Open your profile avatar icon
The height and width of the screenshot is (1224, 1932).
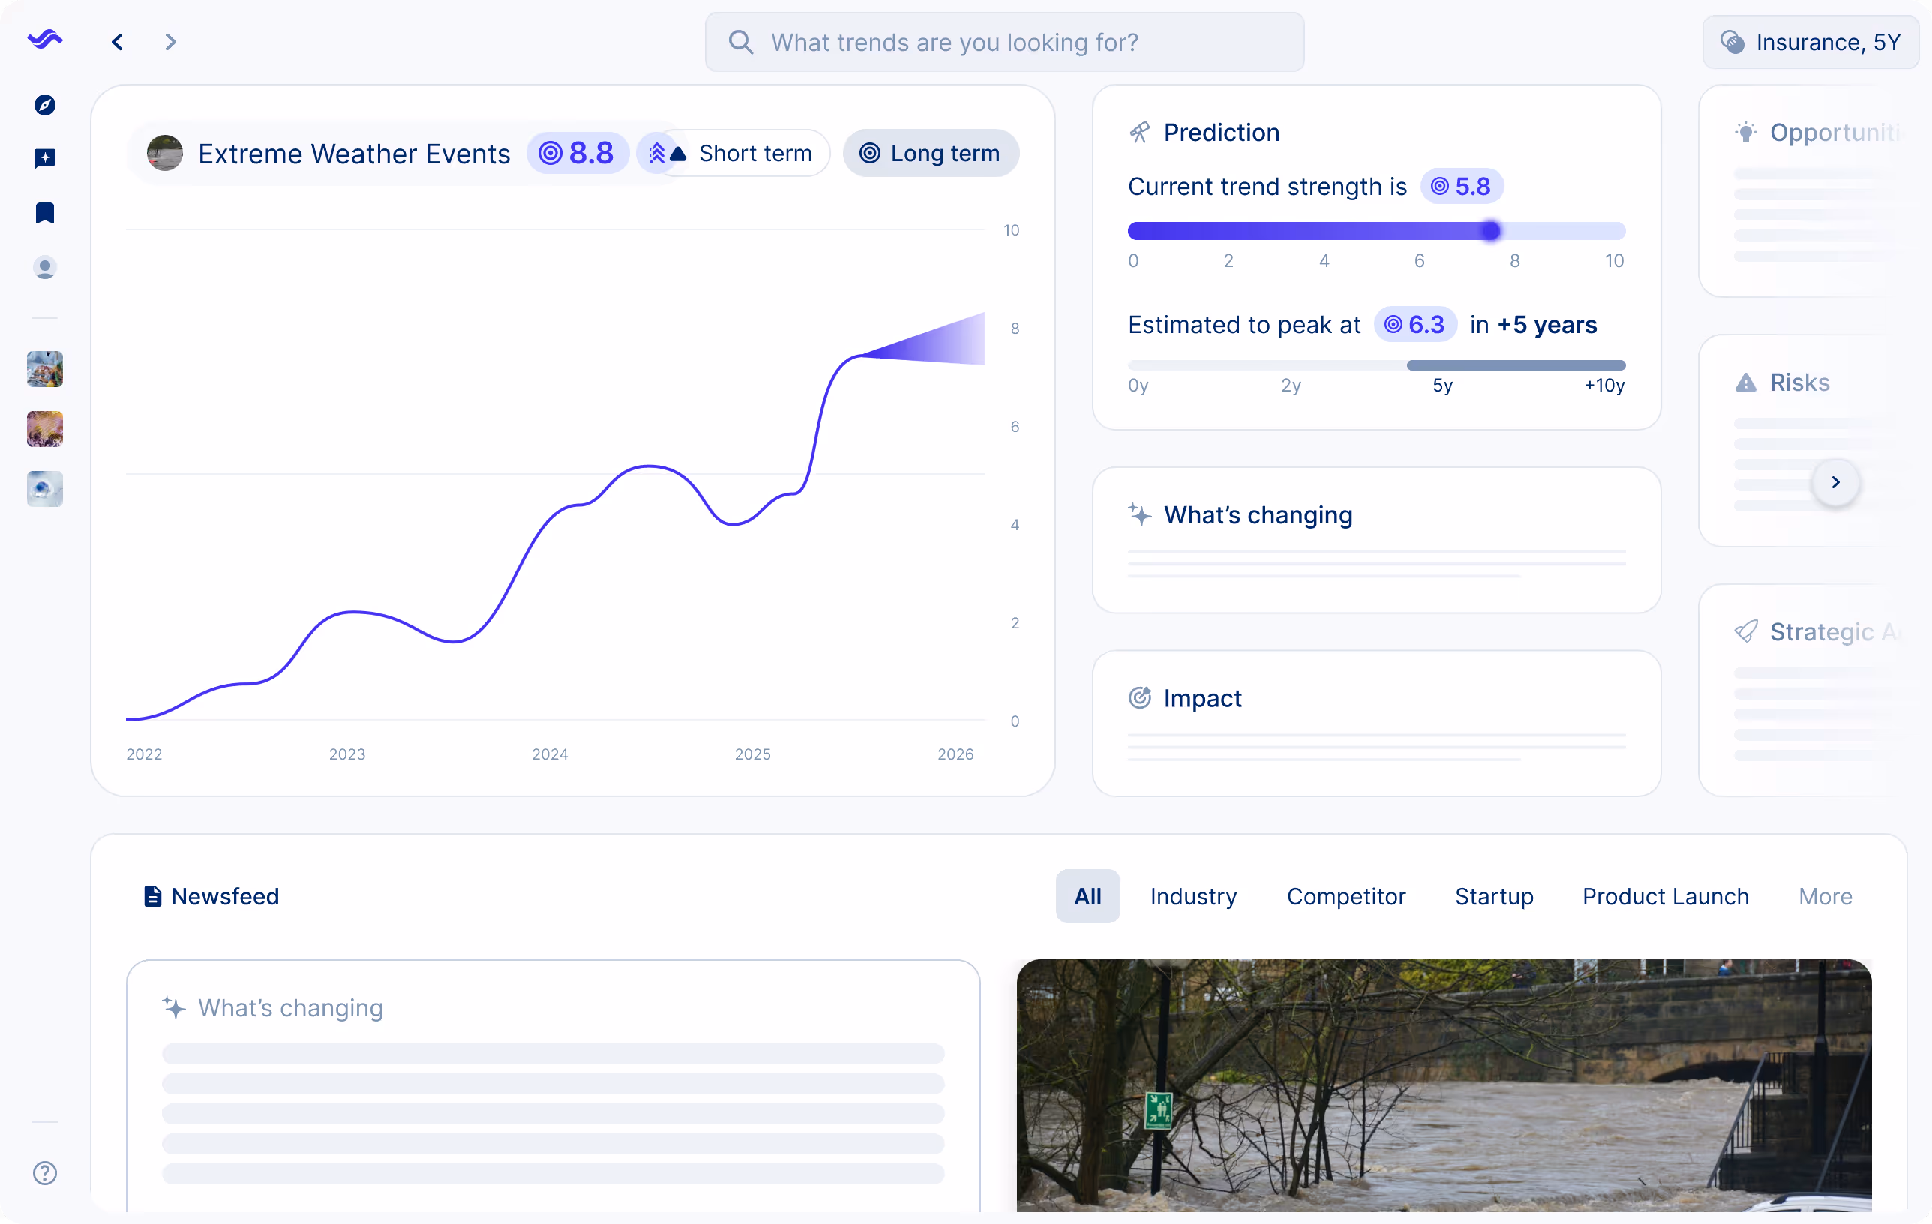coord(45,268)
